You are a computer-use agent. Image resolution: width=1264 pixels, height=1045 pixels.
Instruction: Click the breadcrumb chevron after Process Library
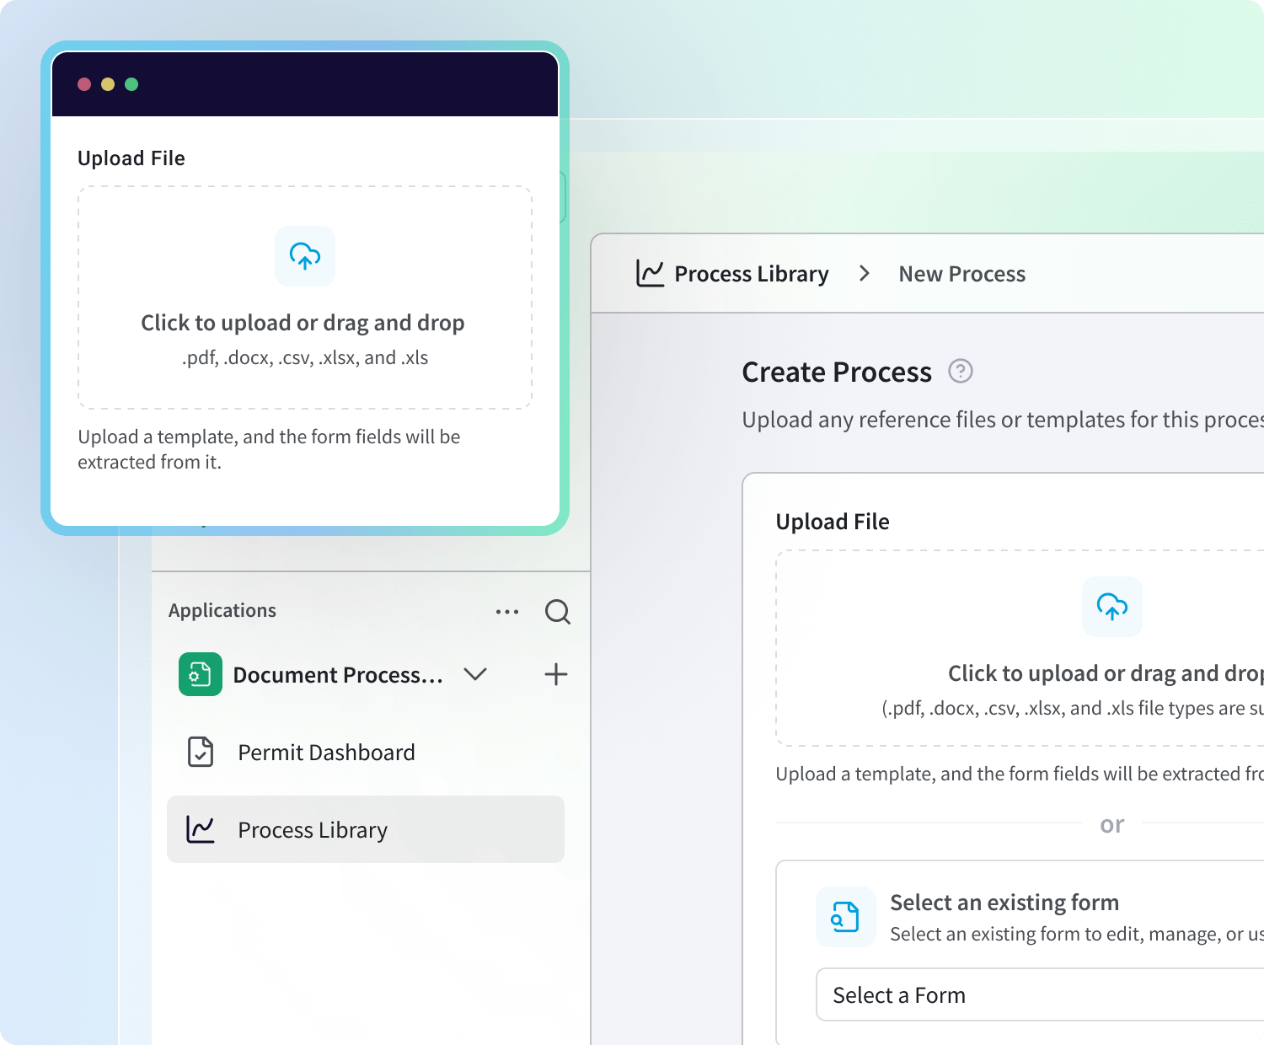tap(864, 274)
